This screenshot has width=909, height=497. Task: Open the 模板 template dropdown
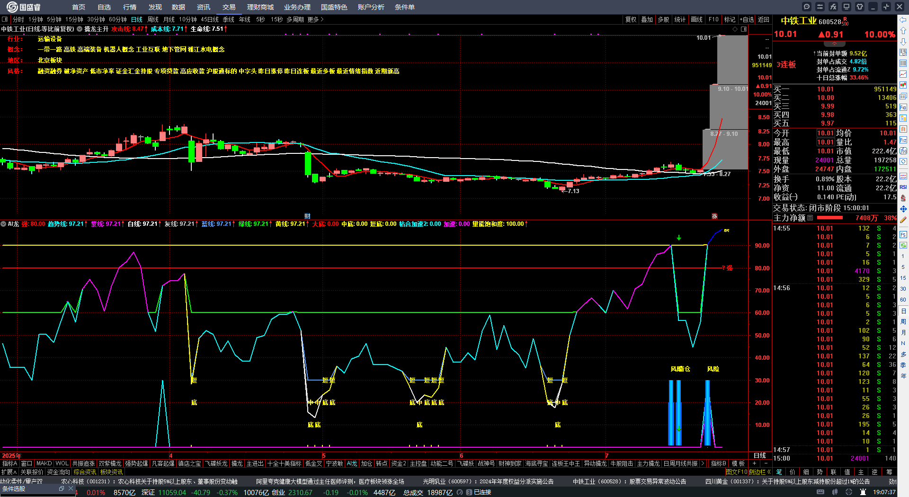pyautogui.click(x=738, y=463)
